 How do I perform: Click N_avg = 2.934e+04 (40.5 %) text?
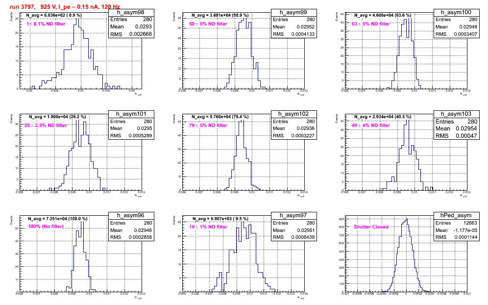tap(383, 117)
